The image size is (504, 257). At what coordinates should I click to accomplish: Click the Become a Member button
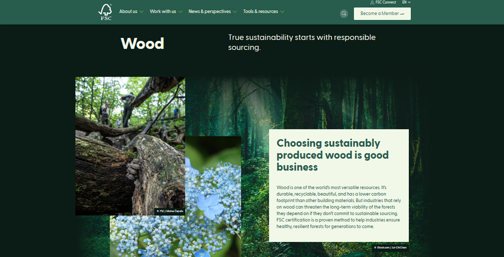pos(382,14)
